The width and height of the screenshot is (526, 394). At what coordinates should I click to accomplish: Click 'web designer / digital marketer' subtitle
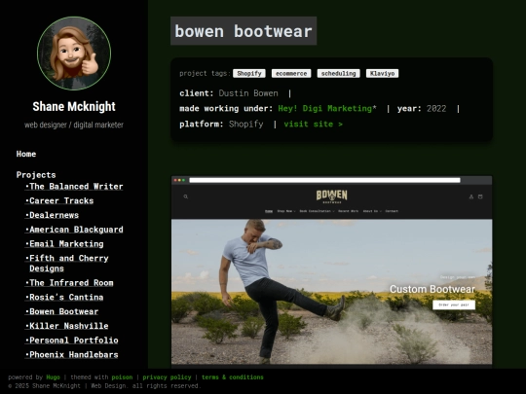(74, 125)
